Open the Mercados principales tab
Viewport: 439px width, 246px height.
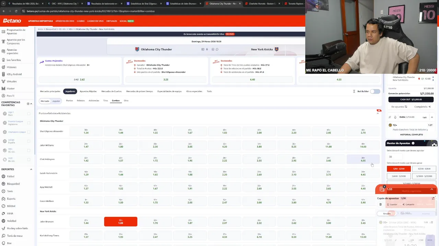pyautogui.click(x=50, y=91)
